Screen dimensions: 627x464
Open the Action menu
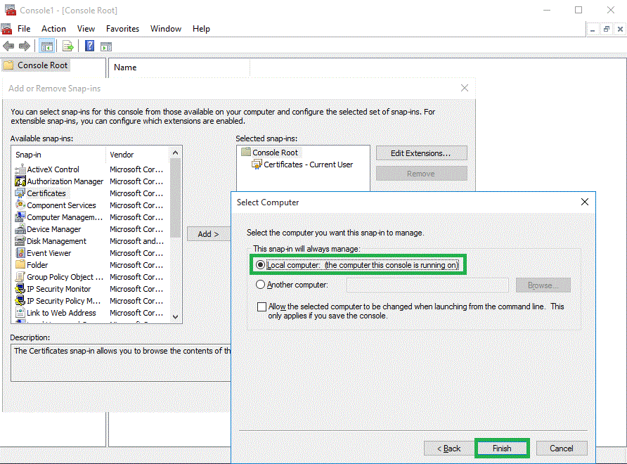(53, 29)
